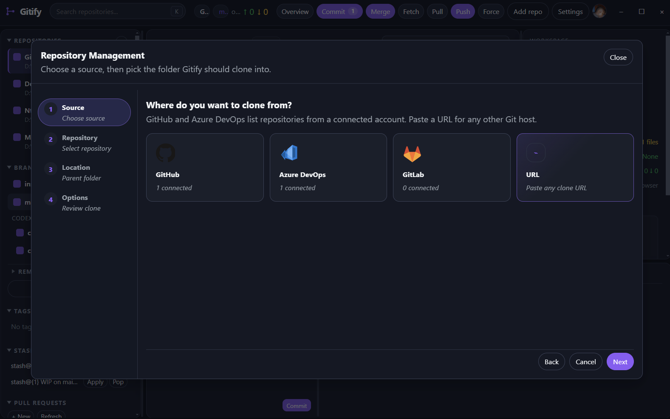Click Add repo in toolbar
The height and width of the screenshot is (419, 670).
pos(528,11)
